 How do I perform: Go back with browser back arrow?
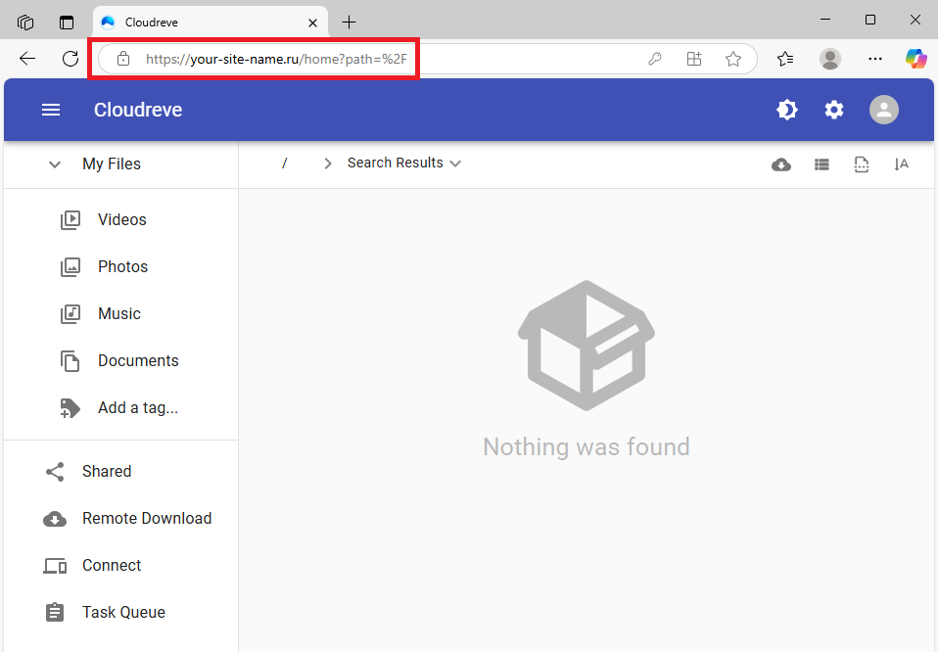point(27,59)
